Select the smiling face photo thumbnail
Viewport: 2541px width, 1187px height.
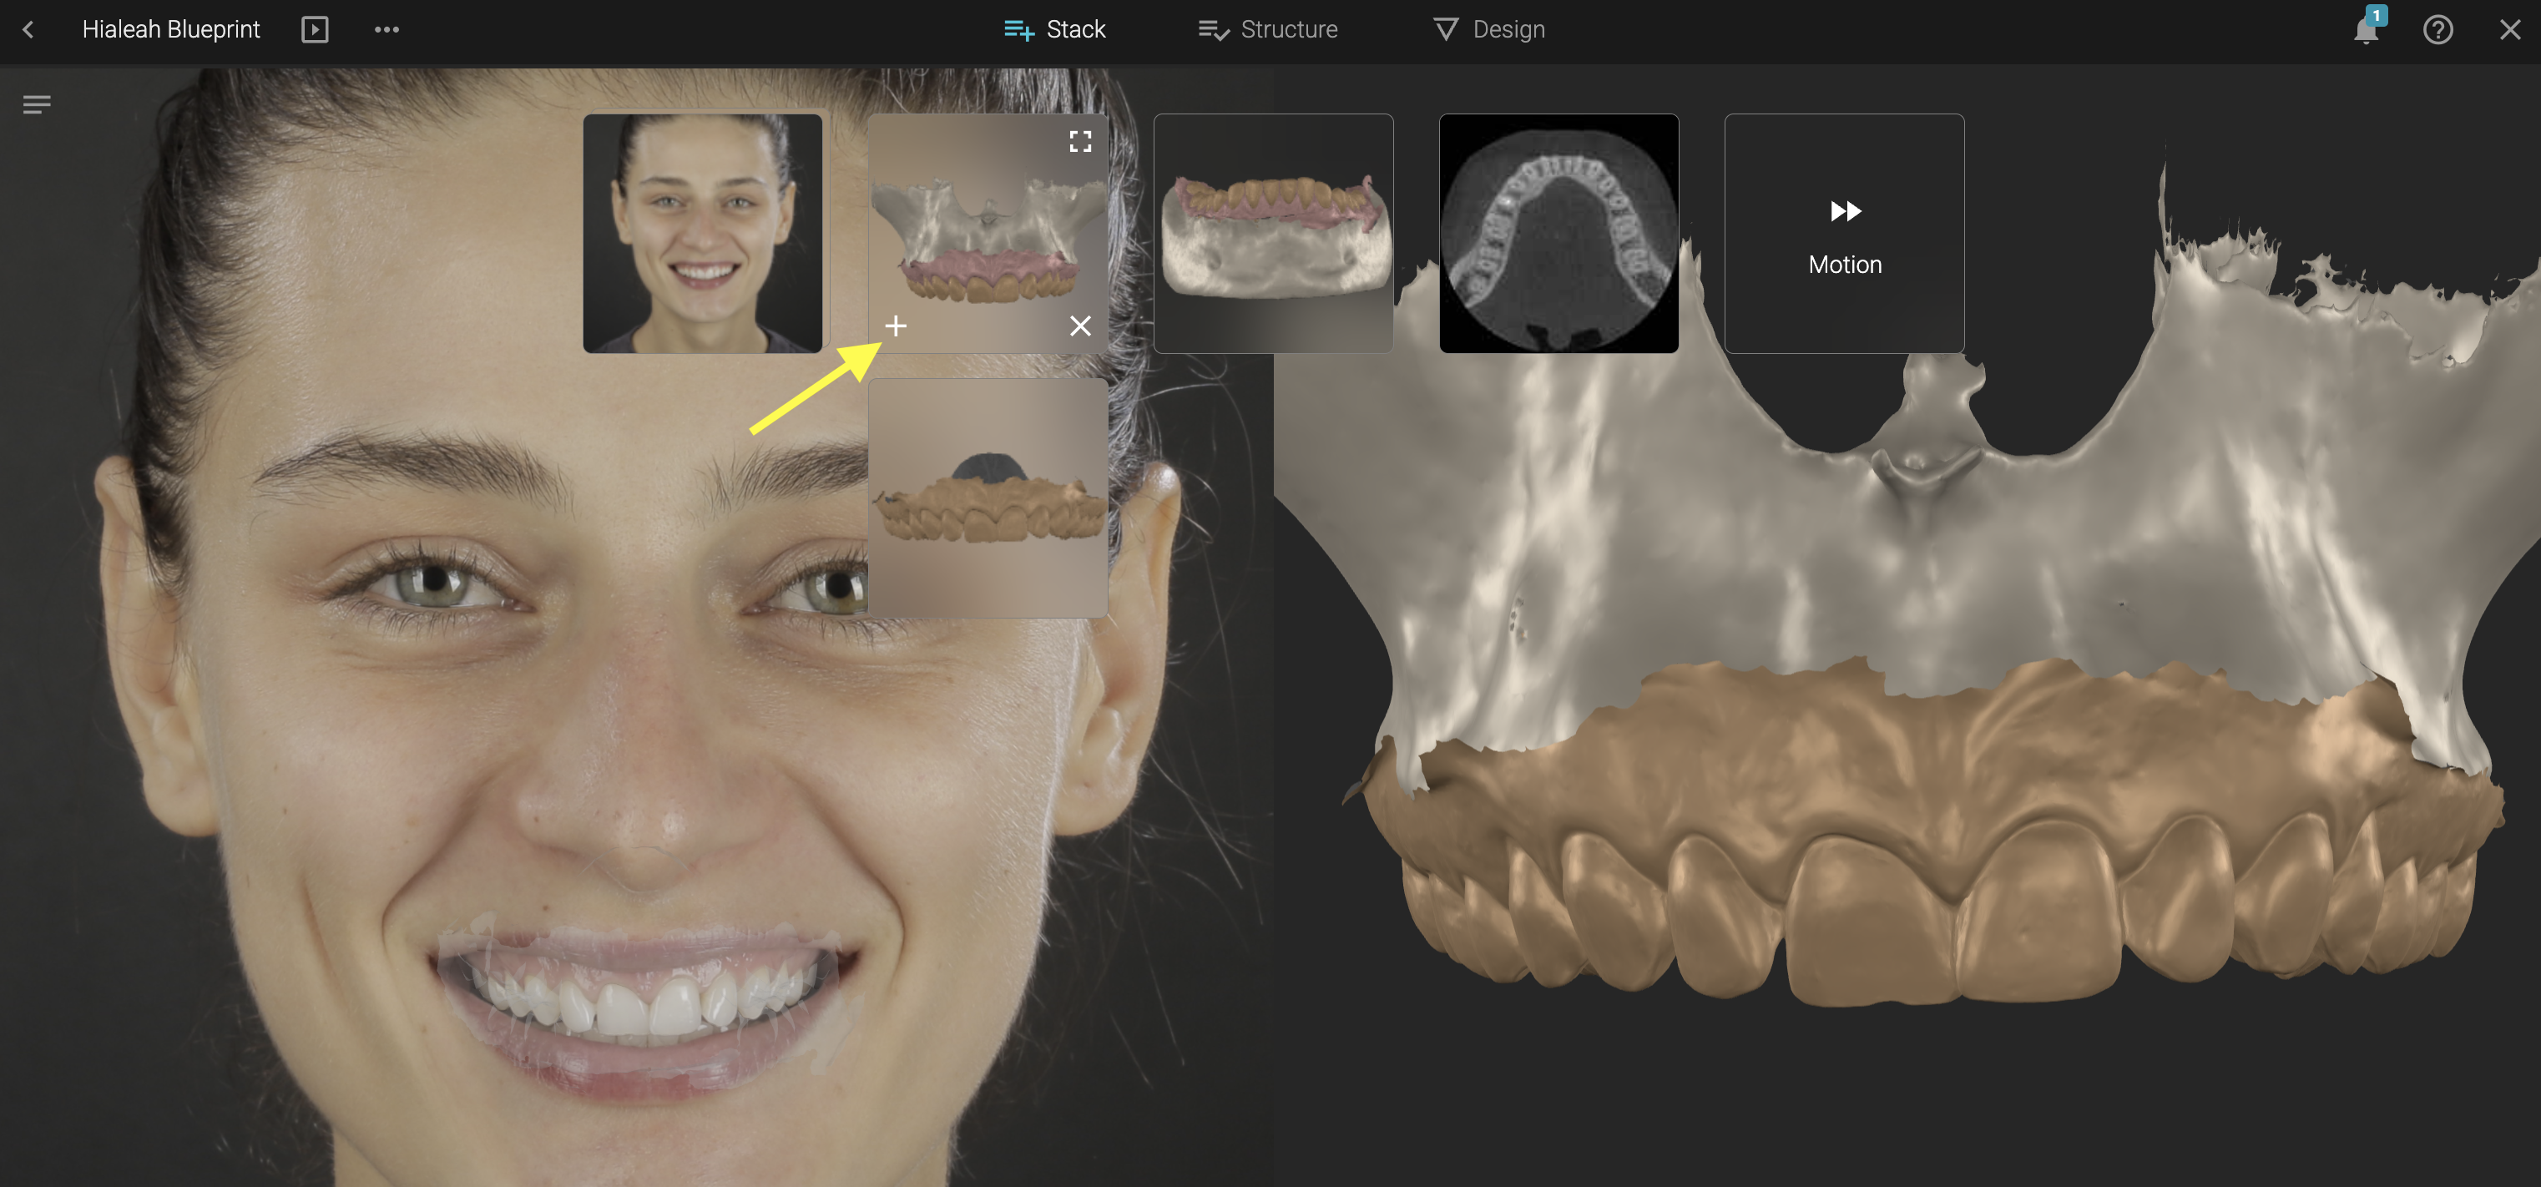pyautogui.click(x=702, y=233)
